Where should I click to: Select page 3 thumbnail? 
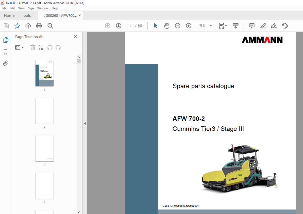pos(45,148)
